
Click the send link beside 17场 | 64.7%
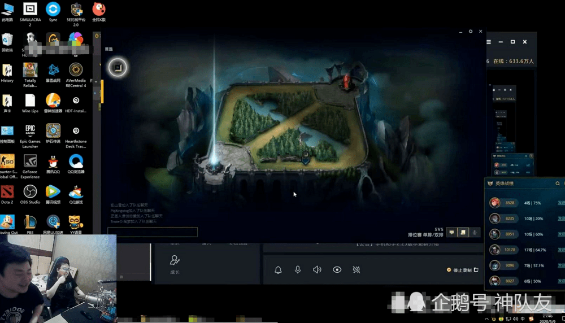pos(561,250)
